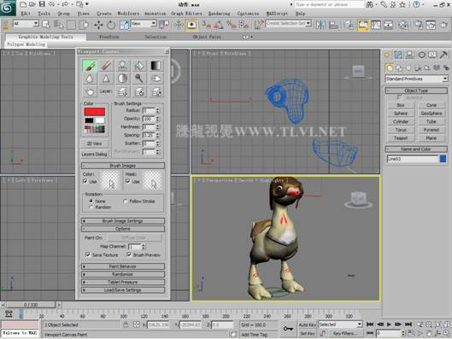The image size is (452, 339).
Task: Toggle the AutoGrid checkbox
Action: pyautogui.click(x=400, y=97)
